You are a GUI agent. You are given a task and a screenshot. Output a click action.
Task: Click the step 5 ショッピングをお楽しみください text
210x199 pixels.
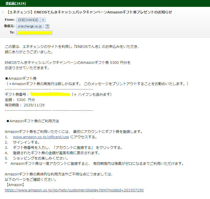coord(41,158)
